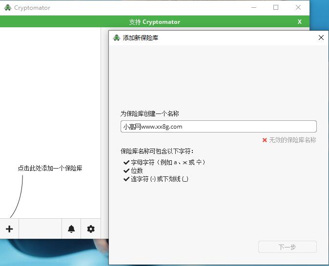Viewport: 329px width, 266px height.
Task: Click the 下一步 button
Action: [287, 247]
